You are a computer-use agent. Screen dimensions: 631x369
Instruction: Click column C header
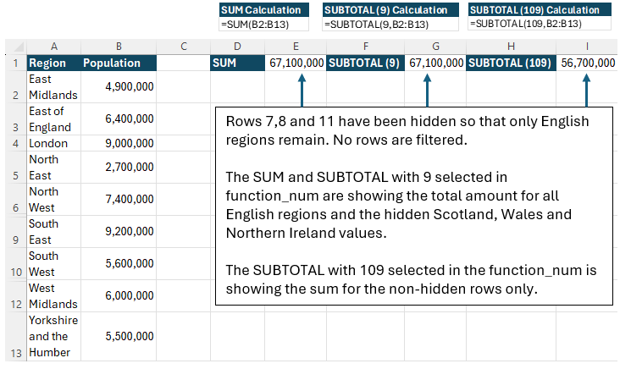pyautogui.click(x=184, y=46)
